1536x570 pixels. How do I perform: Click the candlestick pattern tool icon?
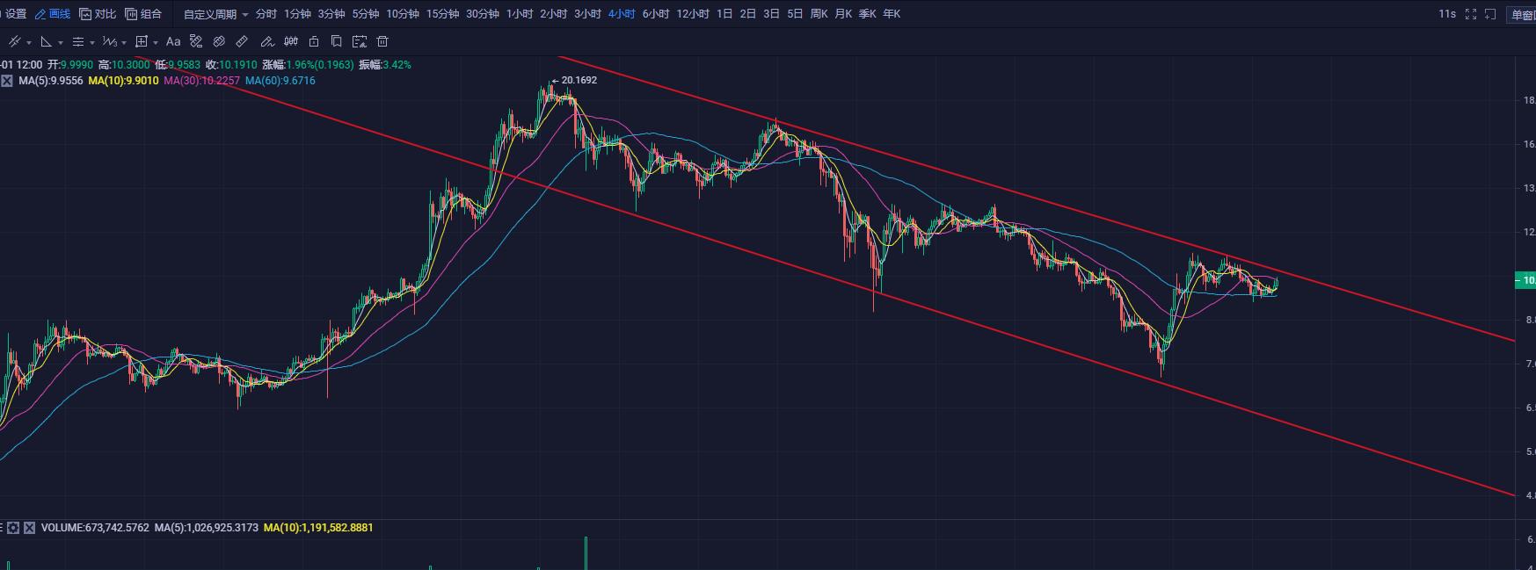click(291, 41)
